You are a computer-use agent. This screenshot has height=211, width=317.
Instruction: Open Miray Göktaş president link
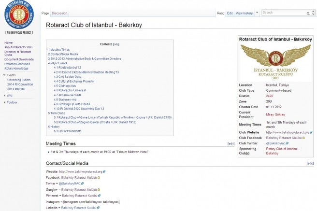(x=275, y=115)
